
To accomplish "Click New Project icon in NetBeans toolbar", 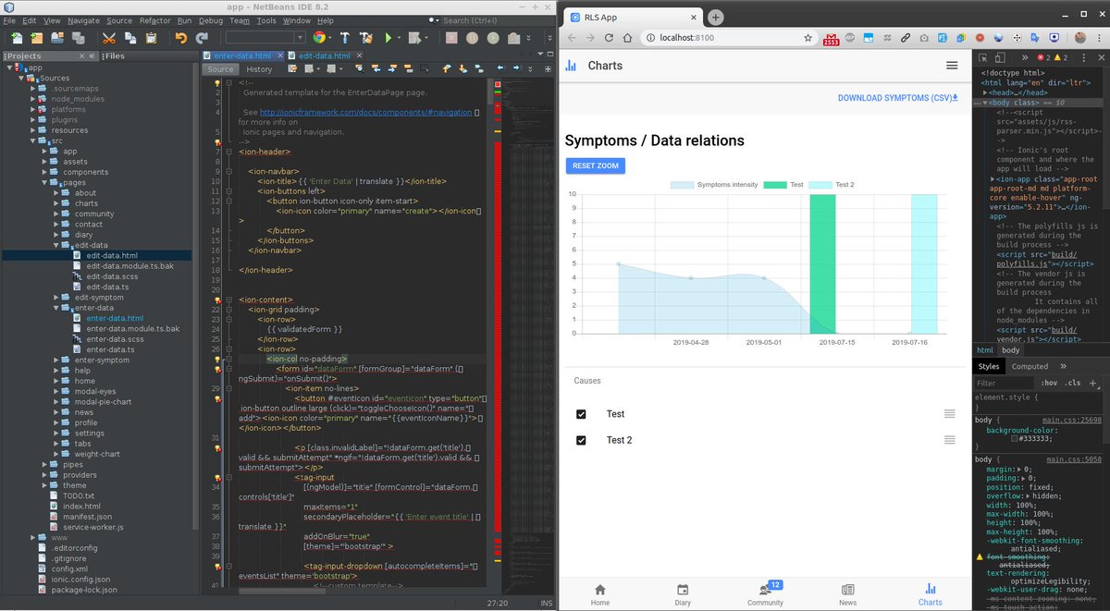I will pyautogui.click(x=37, y=37).
